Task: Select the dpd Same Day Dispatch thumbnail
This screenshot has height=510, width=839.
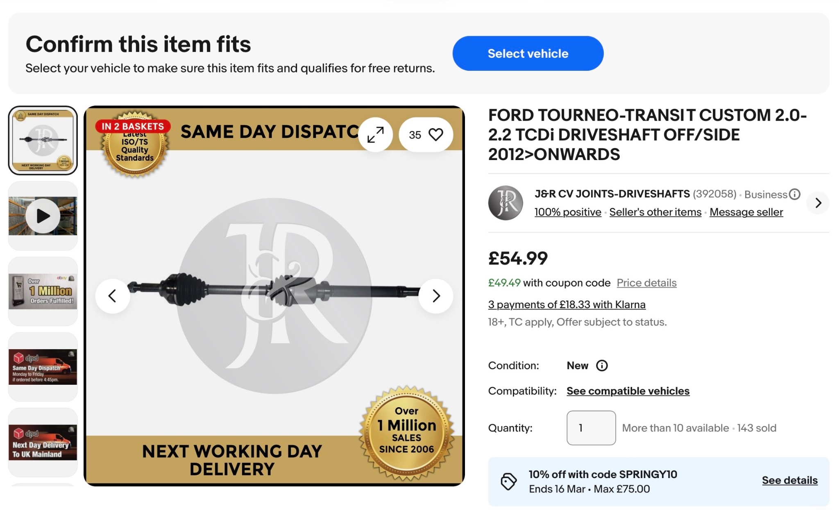Action: tap(43, 367)
